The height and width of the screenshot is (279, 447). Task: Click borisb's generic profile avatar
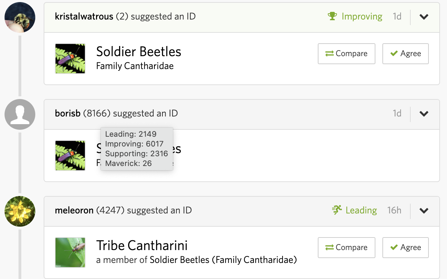(20, 114)
